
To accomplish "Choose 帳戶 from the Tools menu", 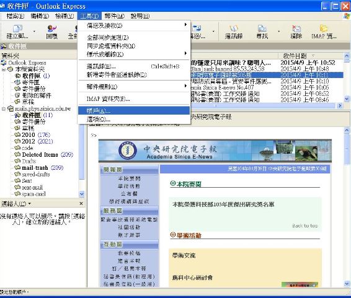I will (134, 111).
